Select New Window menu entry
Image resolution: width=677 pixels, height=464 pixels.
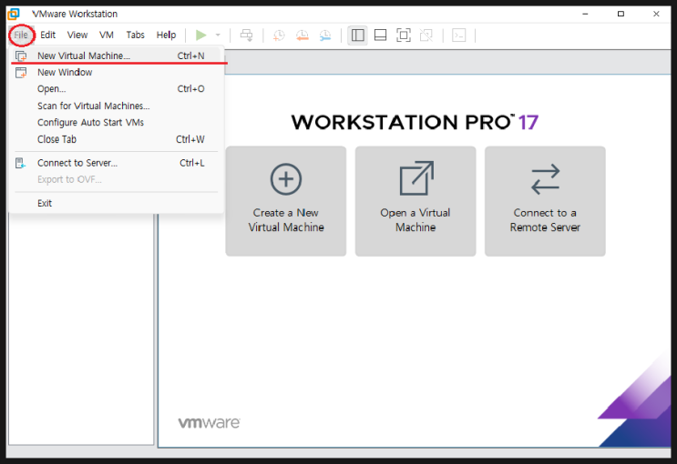tap(116, 73)
